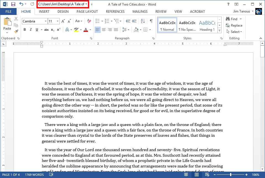Open Ribbon Display Options icon
Screen dimensions: 265x178
coord(236,4)
